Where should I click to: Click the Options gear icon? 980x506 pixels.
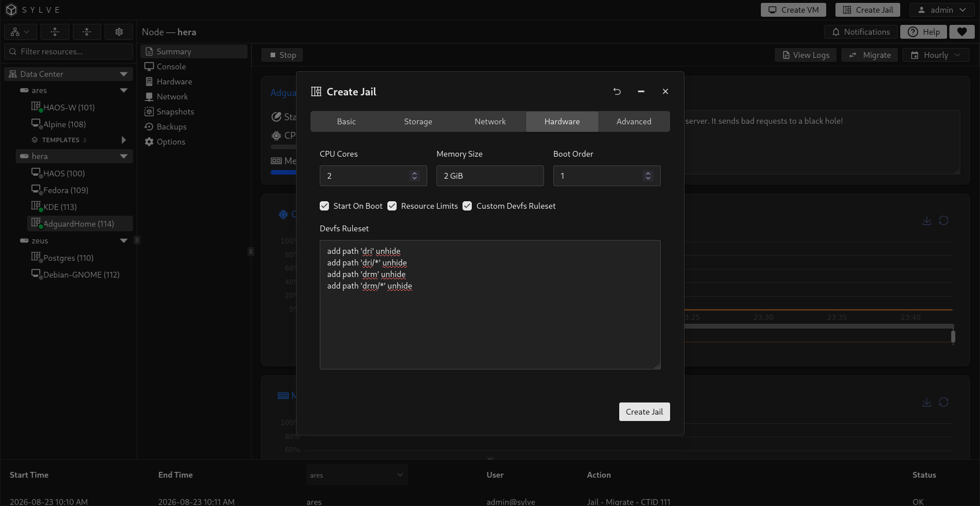tap(149, 142)
